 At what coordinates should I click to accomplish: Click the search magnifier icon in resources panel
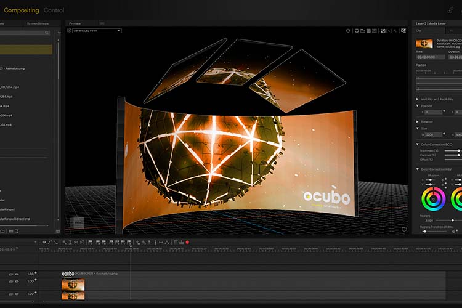47,33
